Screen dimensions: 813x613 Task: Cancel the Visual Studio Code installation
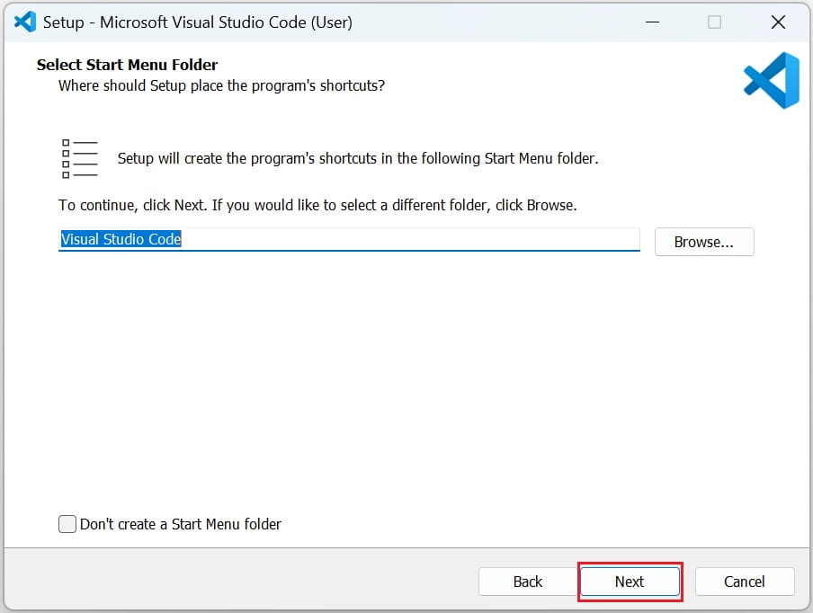pos(745,582)
